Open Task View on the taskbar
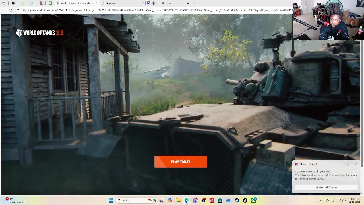This screenshot has height=205, width=364. point(161,200)
